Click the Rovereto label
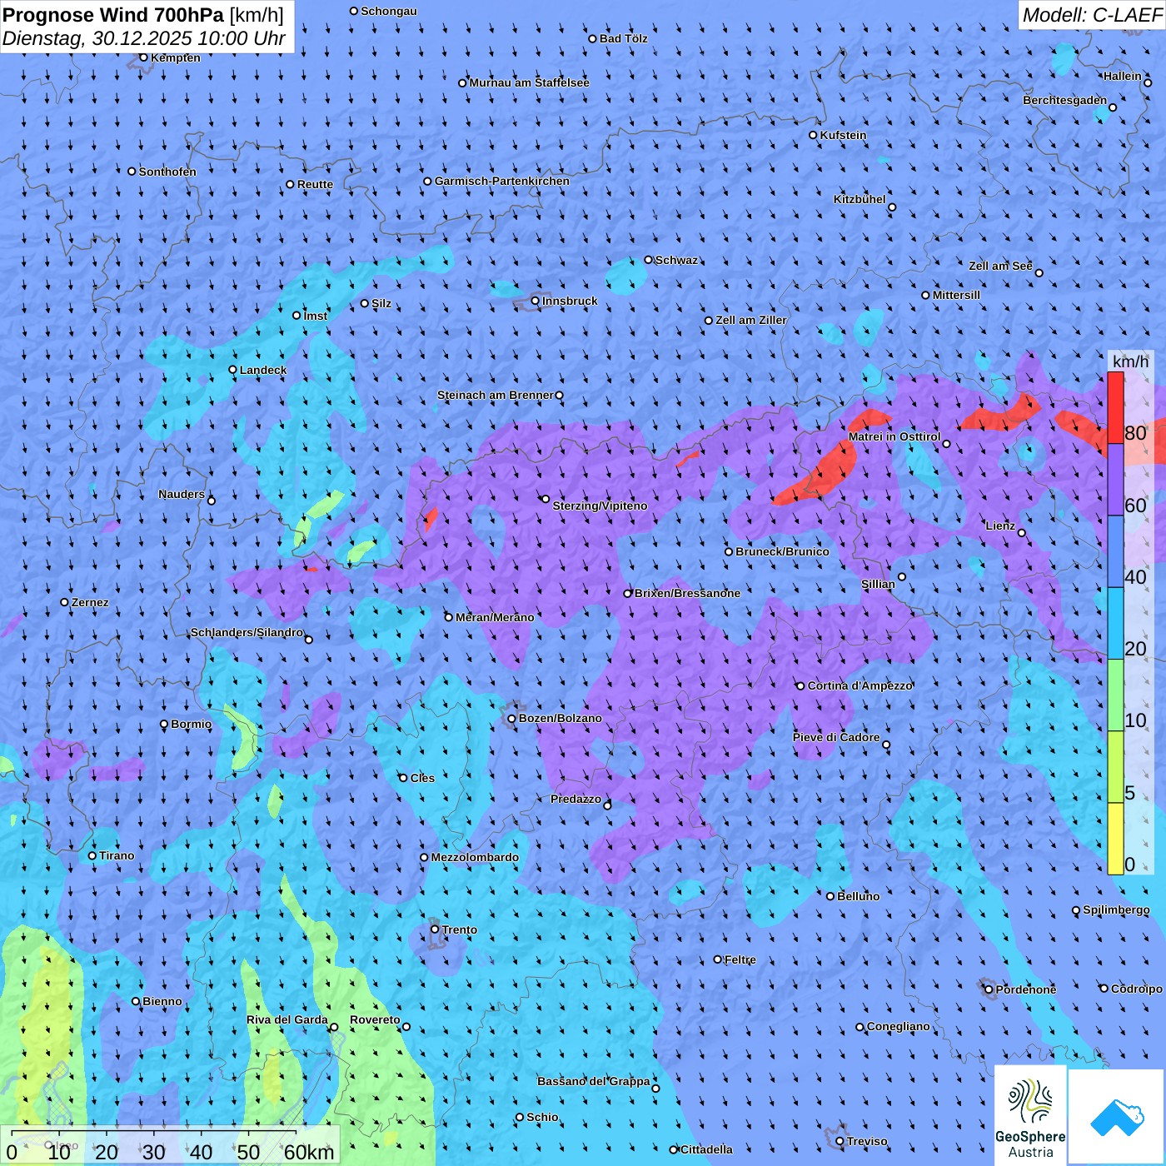Viewport: 1166px width, 1166px height. 375,1019
